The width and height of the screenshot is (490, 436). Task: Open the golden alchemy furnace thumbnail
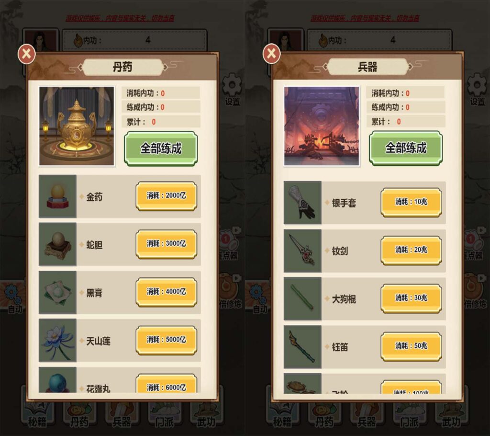pos(77,126)
